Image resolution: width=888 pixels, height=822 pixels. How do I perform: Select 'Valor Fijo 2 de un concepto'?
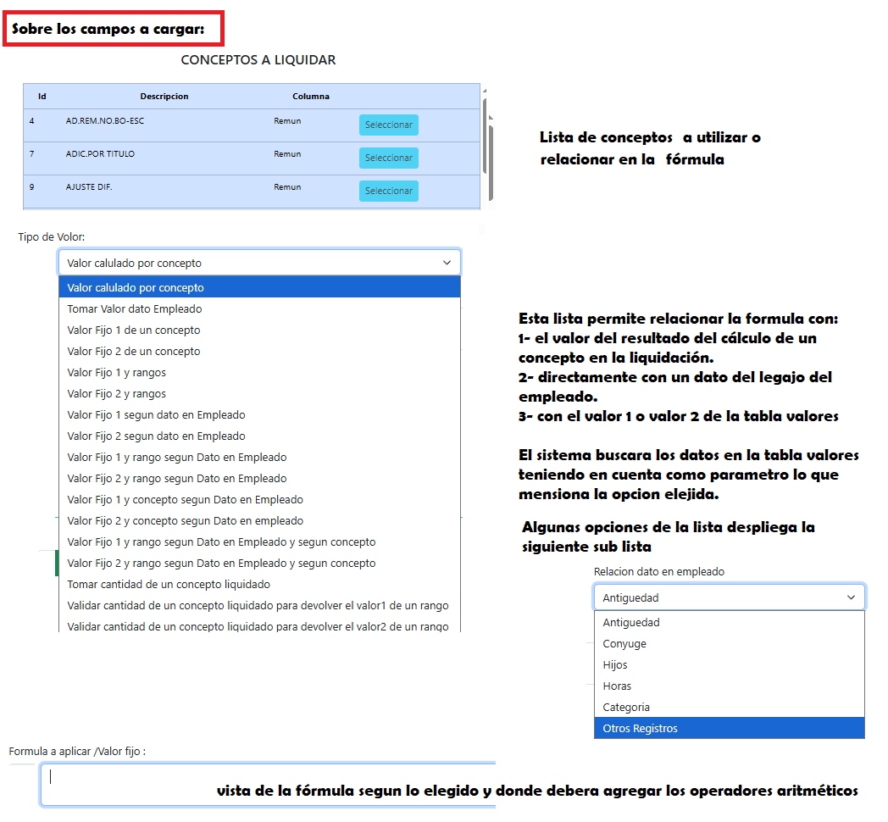point(259,351)
